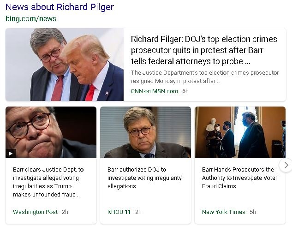Click the '5h' timestamp on New York Times card

tap(253, 212)
